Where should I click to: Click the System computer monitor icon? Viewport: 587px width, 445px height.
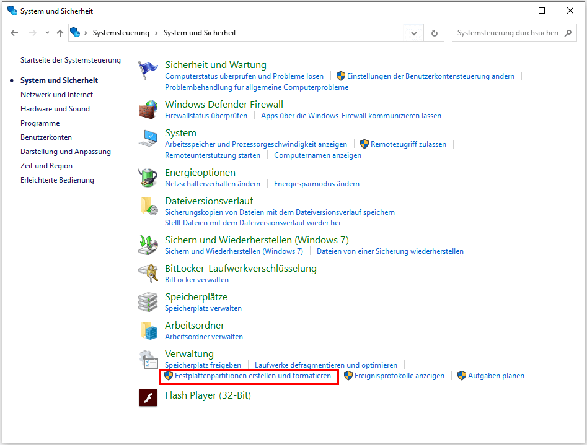[x=148, y=138]
